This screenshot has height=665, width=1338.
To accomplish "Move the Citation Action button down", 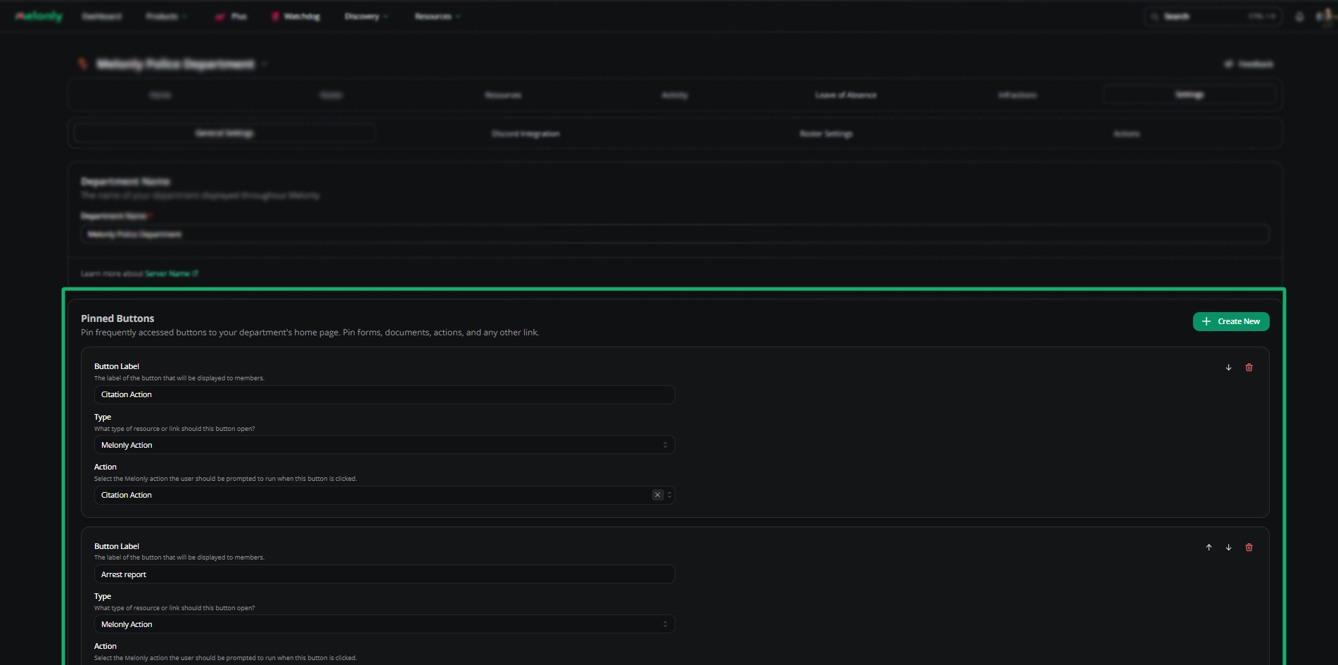I will point(1228,368).
